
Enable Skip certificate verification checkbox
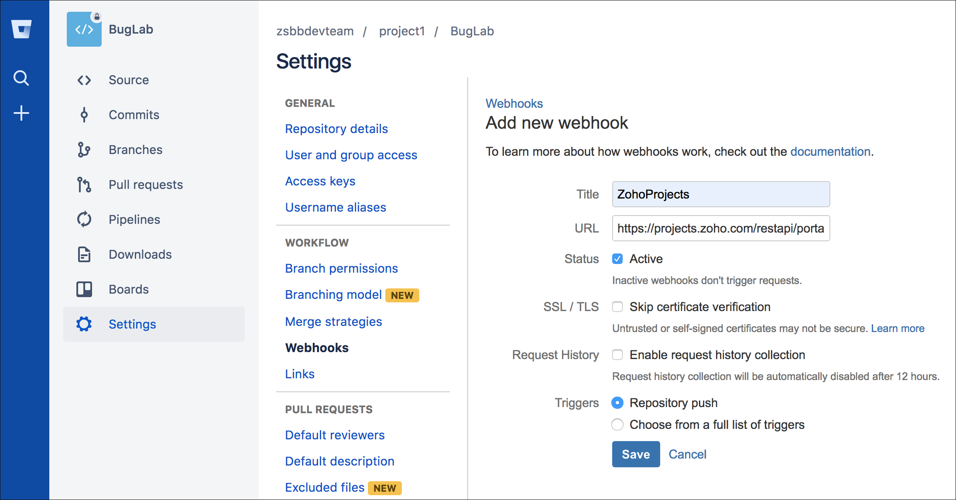617,307
